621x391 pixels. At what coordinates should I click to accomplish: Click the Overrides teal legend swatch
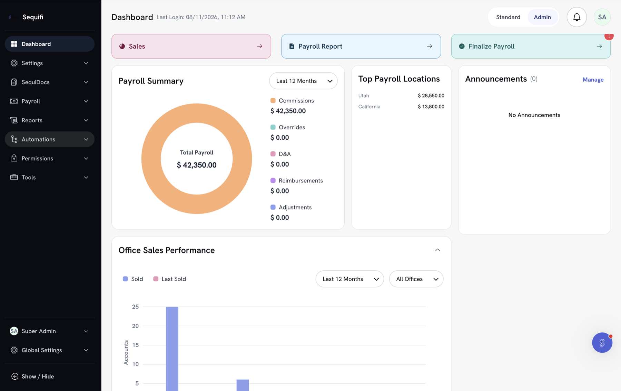pos(273,127)
